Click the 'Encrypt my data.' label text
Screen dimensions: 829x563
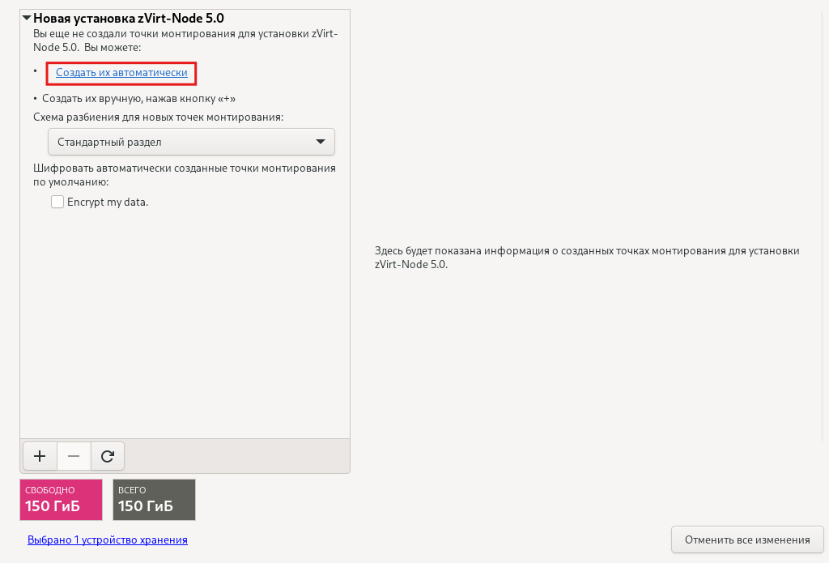point(108,203)
